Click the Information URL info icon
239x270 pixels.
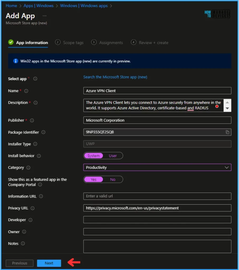tap(41, 196)
